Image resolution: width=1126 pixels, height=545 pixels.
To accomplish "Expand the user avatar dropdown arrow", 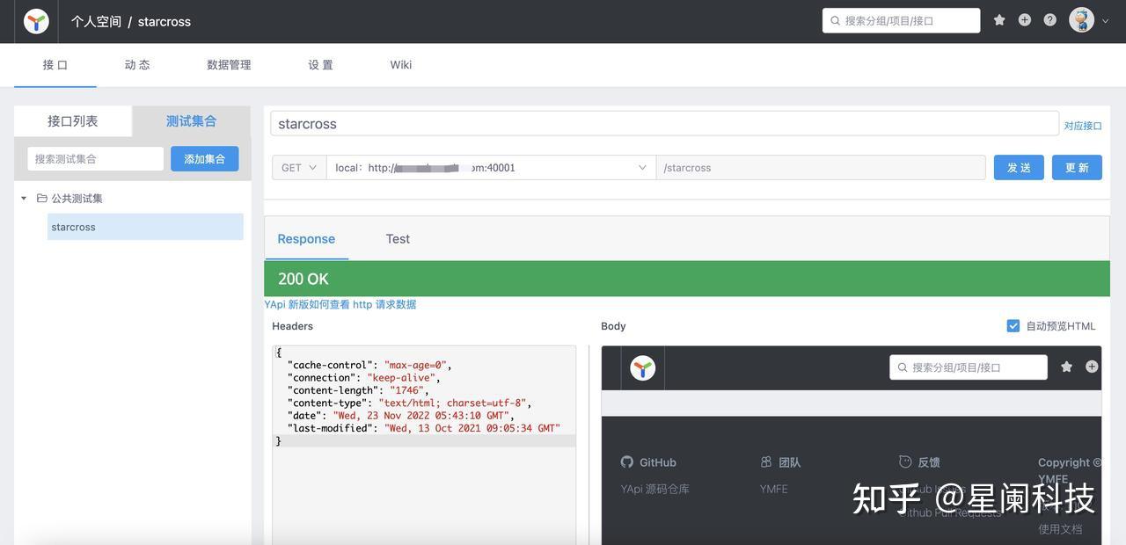I will (x=1106, y=21).
